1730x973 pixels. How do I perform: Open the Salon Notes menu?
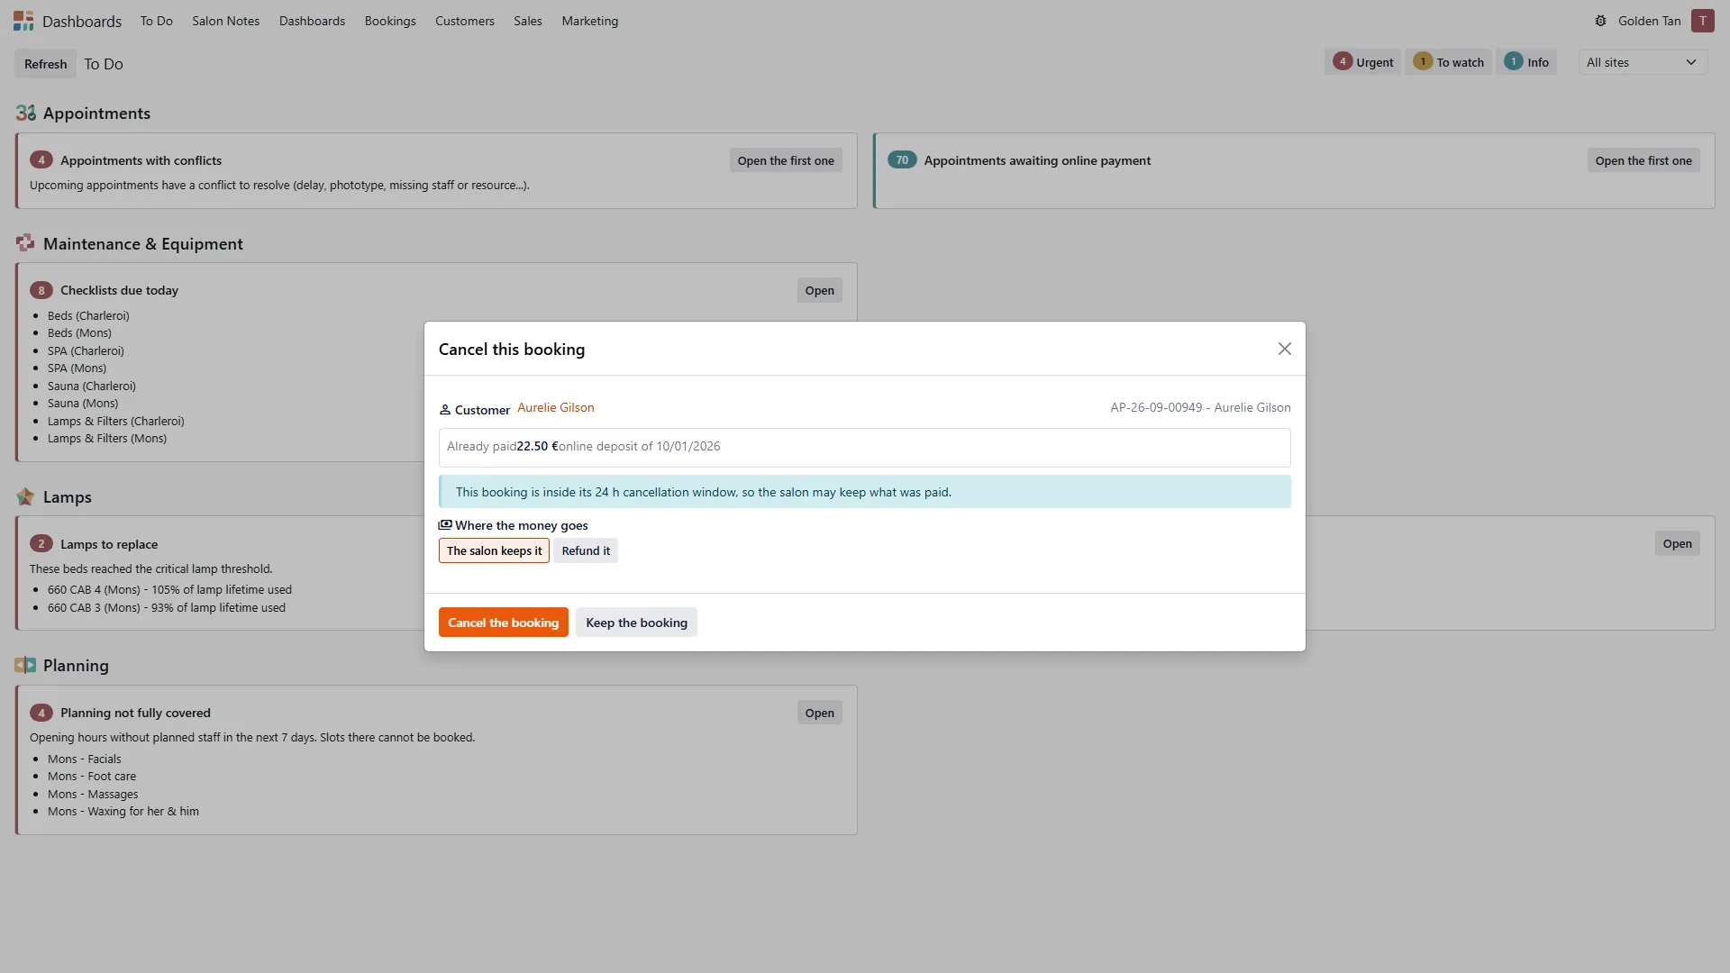[x=225, y=21]
